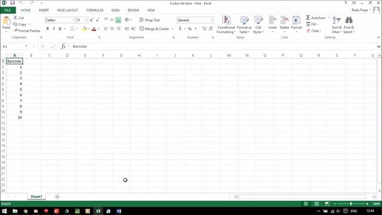Click the Cut scissors icon
382x215 pixels.
coord(16,17)
